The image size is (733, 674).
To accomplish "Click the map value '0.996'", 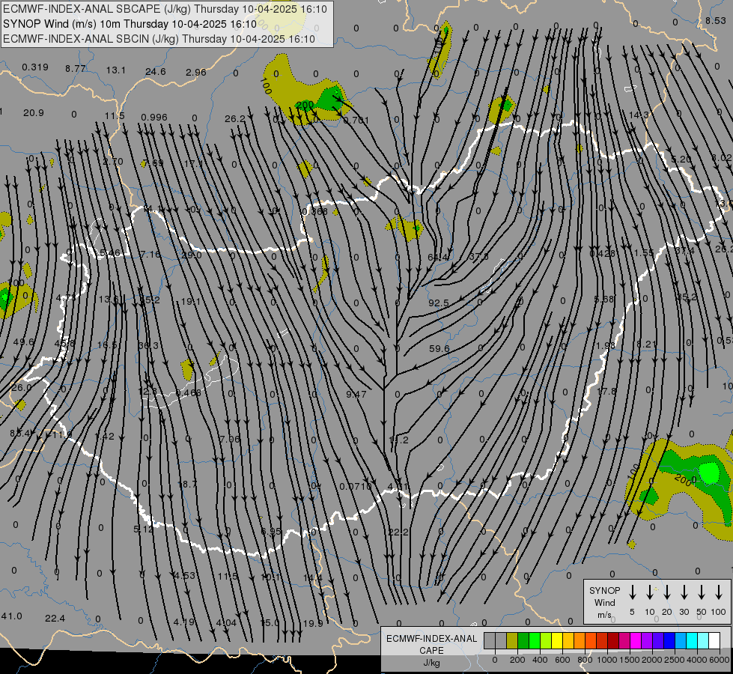I will tap(154, 118).
